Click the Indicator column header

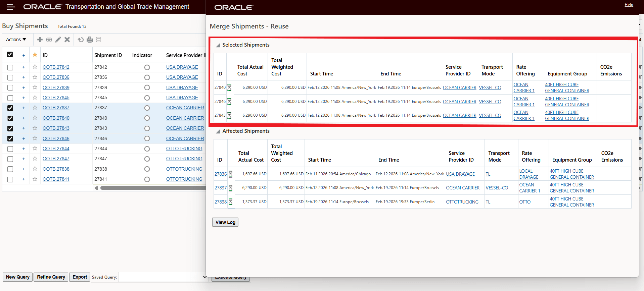tap(142, 55)
